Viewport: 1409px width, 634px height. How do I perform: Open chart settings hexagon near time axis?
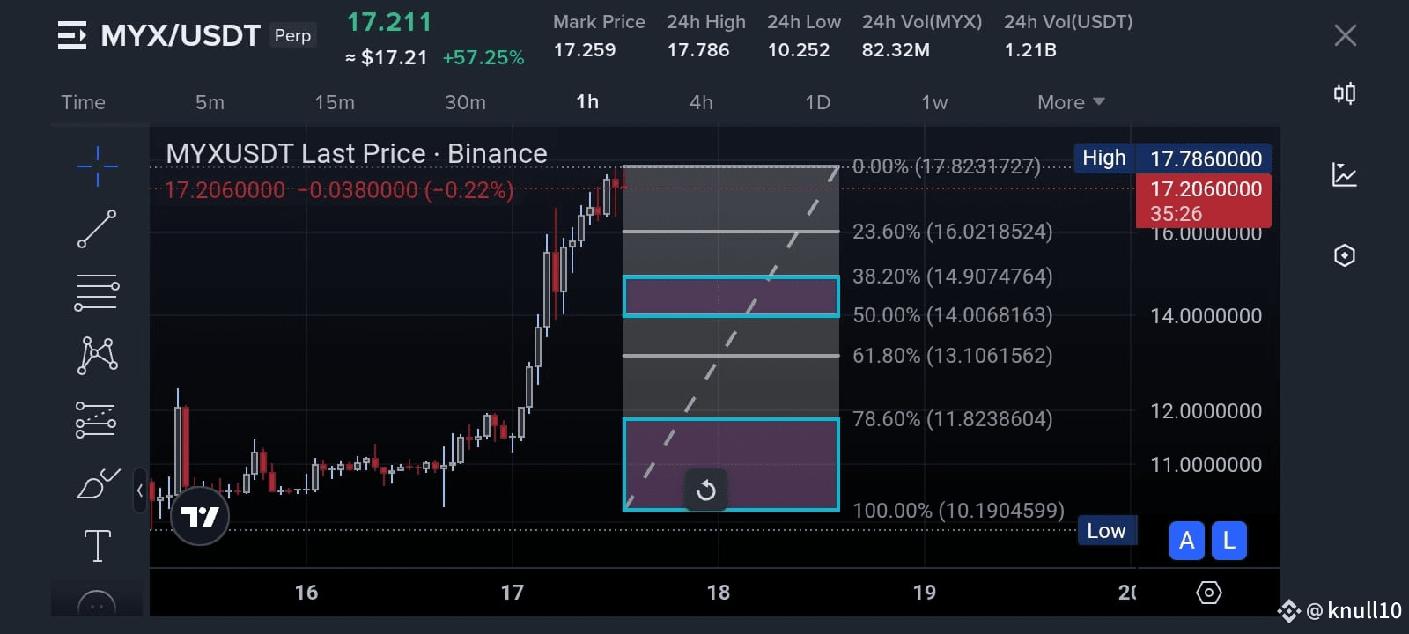[x=1209, y=593]
